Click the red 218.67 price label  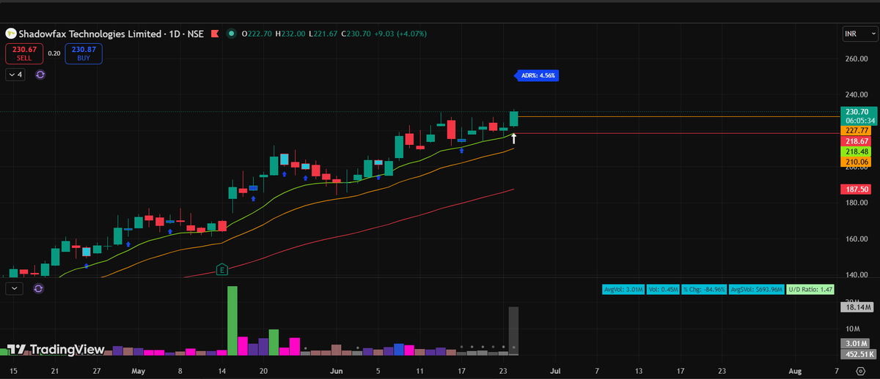(857, 140)
